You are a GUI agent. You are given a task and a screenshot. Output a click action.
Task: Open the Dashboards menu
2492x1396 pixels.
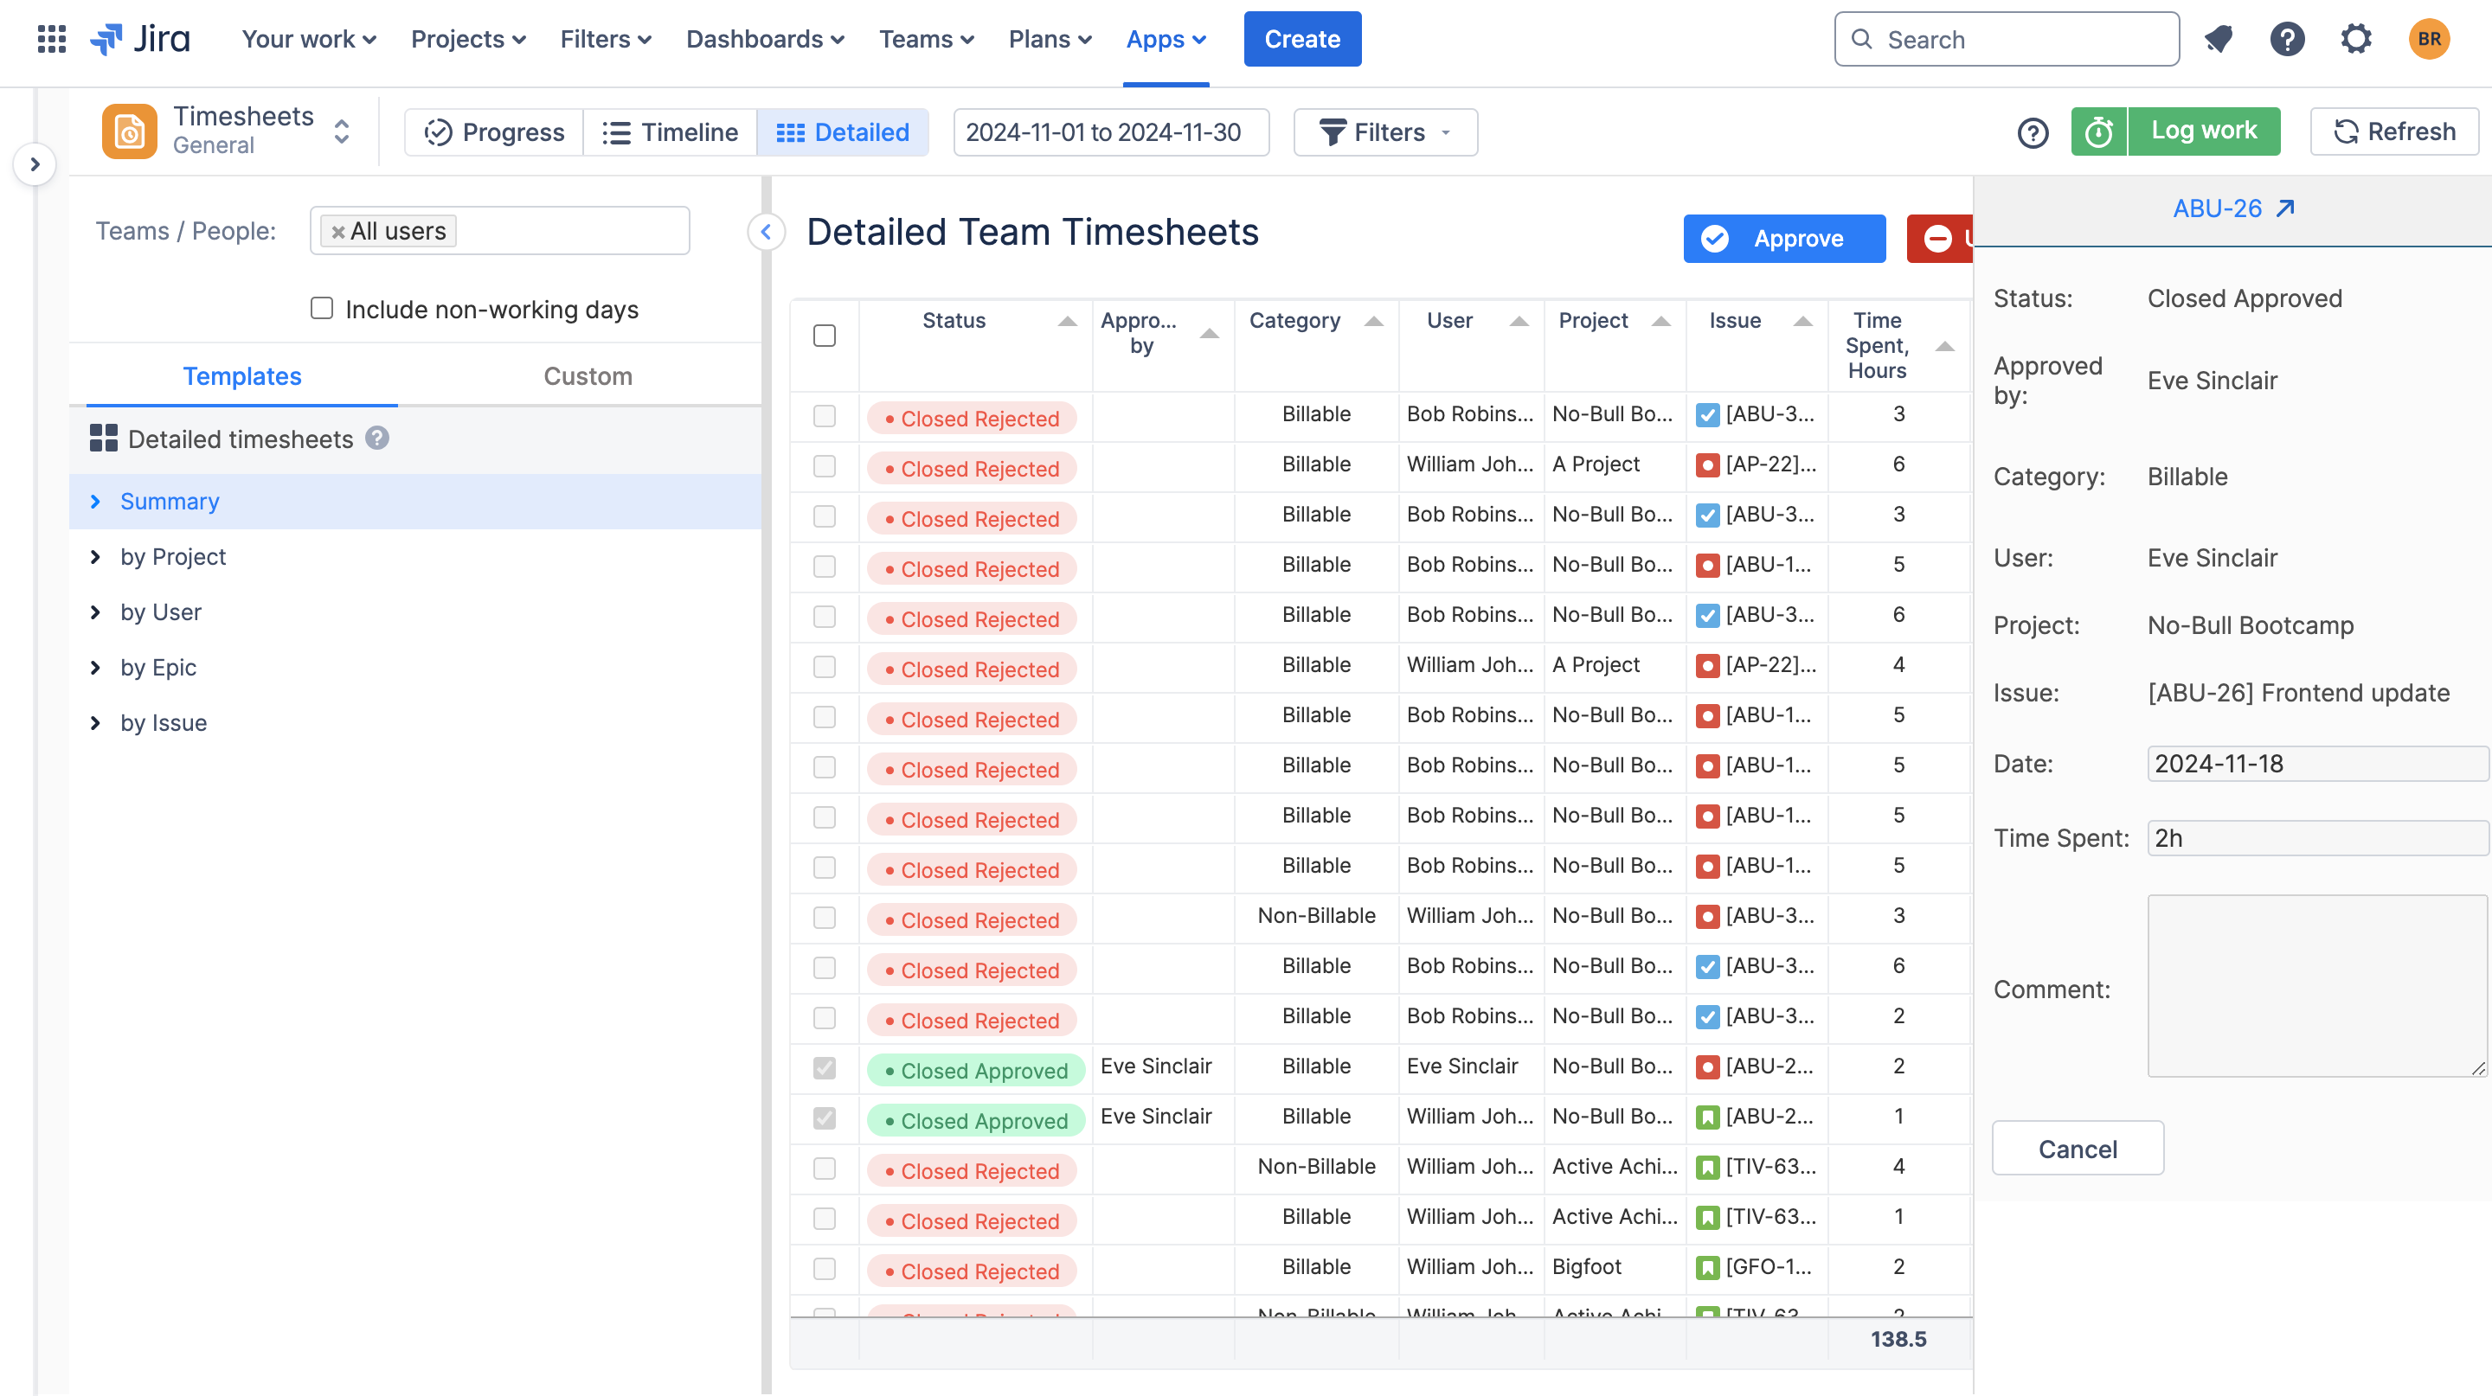pyautogui.click(x=765, y=39)
